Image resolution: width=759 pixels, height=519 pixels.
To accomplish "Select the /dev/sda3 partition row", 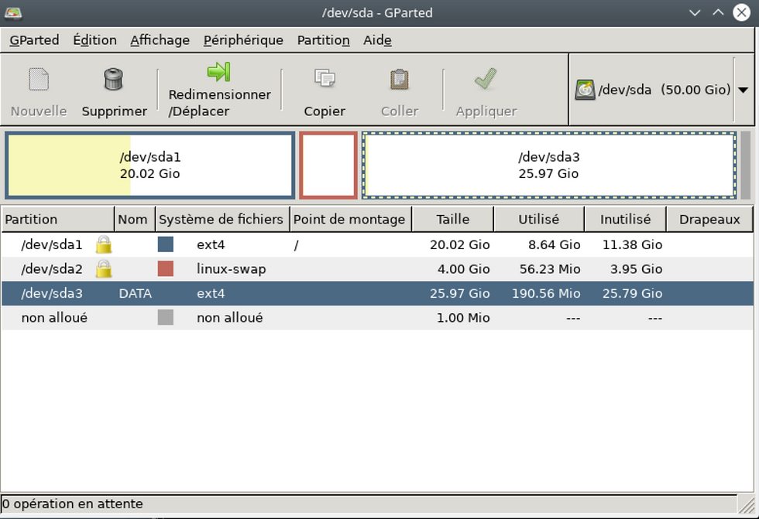I will tap(377, 293).
